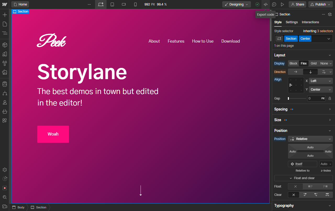The height and width of the screenshot is (211, 335).
Task: Click the Features nav link
Action: [x=176, y=41]
